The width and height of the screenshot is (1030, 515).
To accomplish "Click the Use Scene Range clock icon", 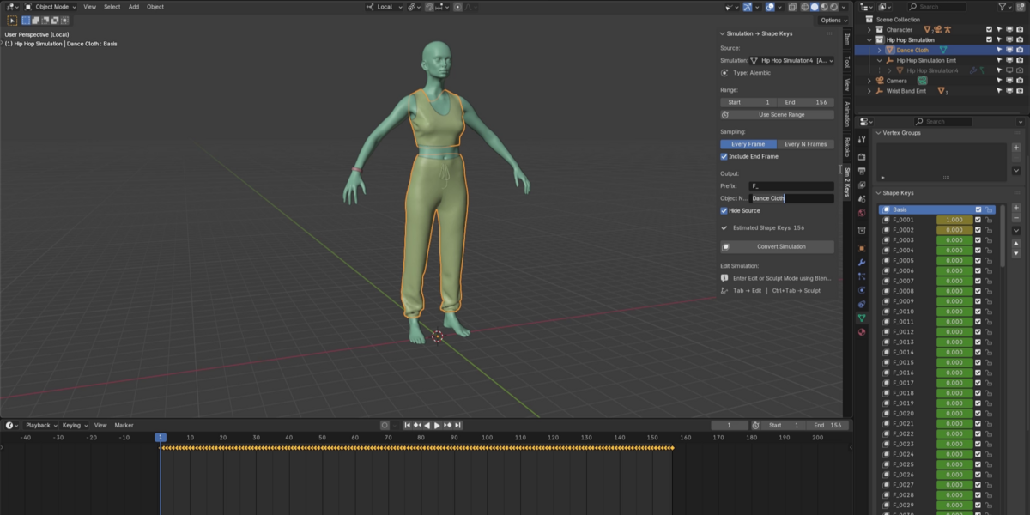I will coord(725,114).
